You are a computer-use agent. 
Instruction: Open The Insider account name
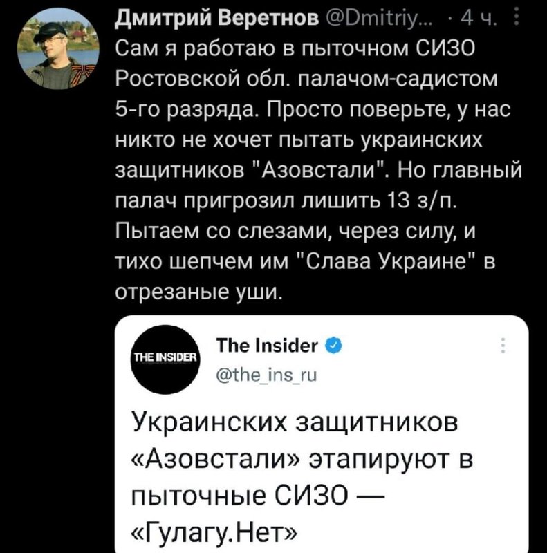tap(266, 345)
